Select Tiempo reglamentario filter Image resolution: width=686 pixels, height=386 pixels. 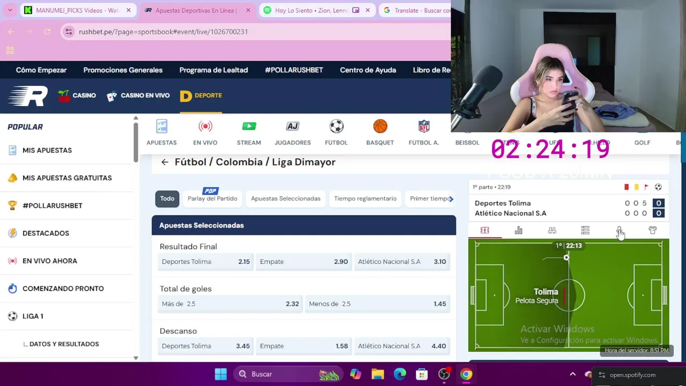pyautogui.click(x=365, y=198)
